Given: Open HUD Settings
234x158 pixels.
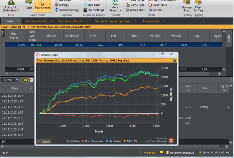Looking at the screenshot, I should tap(94, 10).
